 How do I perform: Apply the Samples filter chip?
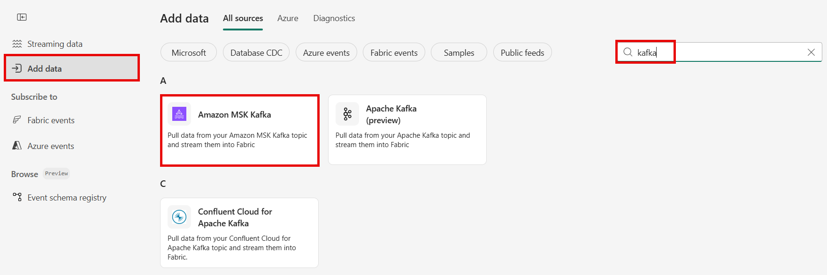point(459,52)
